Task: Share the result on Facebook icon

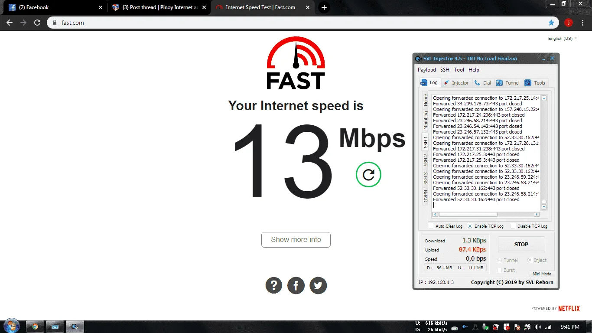Action: pos(296,286)
